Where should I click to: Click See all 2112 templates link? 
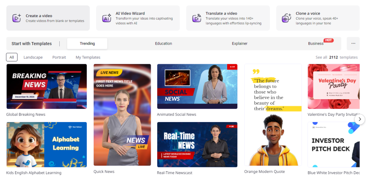336,57
